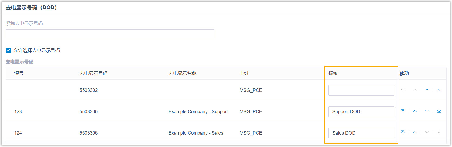Click empty 标签 field for 5503302
Screen dimensions: 452x147
pos(361,90)
